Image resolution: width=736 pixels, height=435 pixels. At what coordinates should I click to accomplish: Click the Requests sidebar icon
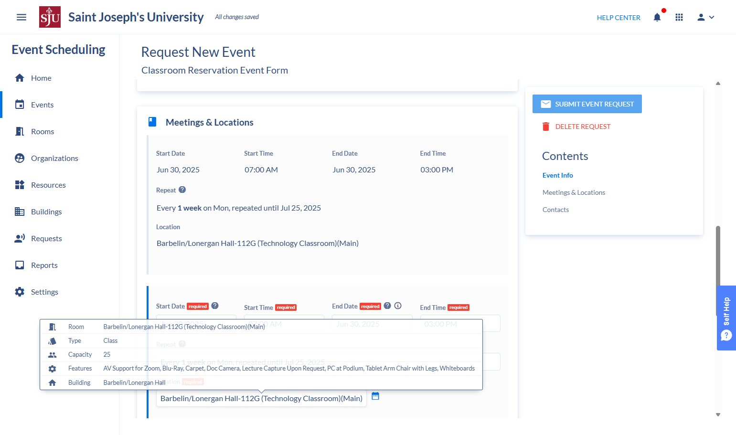point(20,238)
